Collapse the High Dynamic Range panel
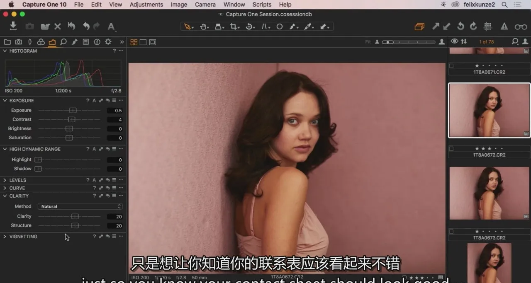Image resolution: width=531 pixels, height=283 pixels. click(x=5, y=149)
